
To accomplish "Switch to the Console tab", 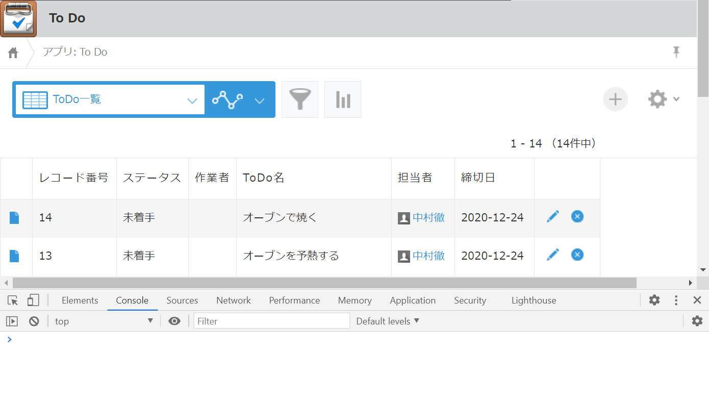I will (x=132, y=300).
